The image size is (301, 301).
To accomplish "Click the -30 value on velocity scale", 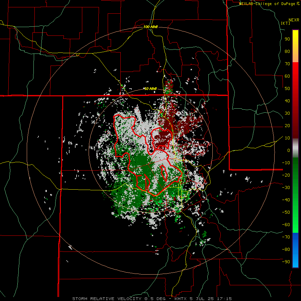I will pyautogui.click(x=286, y=188).
